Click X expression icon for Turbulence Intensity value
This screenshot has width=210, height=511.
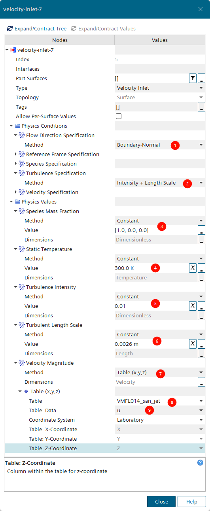(193, 306)
